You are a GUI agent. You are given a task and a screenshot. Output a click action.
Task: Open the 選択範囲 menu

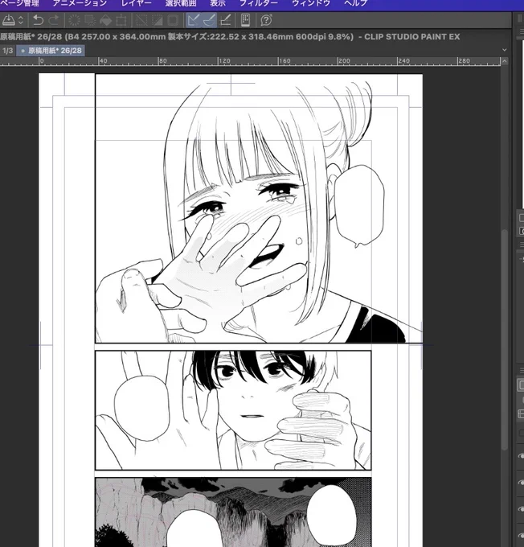coord(181,3)
